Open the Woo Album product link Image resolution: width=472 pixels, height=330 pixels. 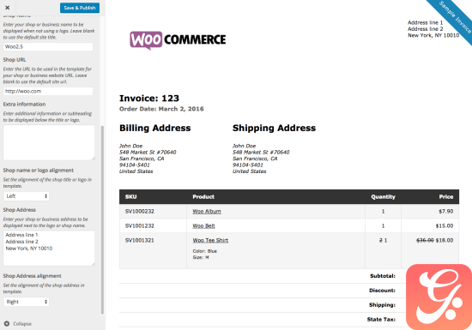point(207,211)
